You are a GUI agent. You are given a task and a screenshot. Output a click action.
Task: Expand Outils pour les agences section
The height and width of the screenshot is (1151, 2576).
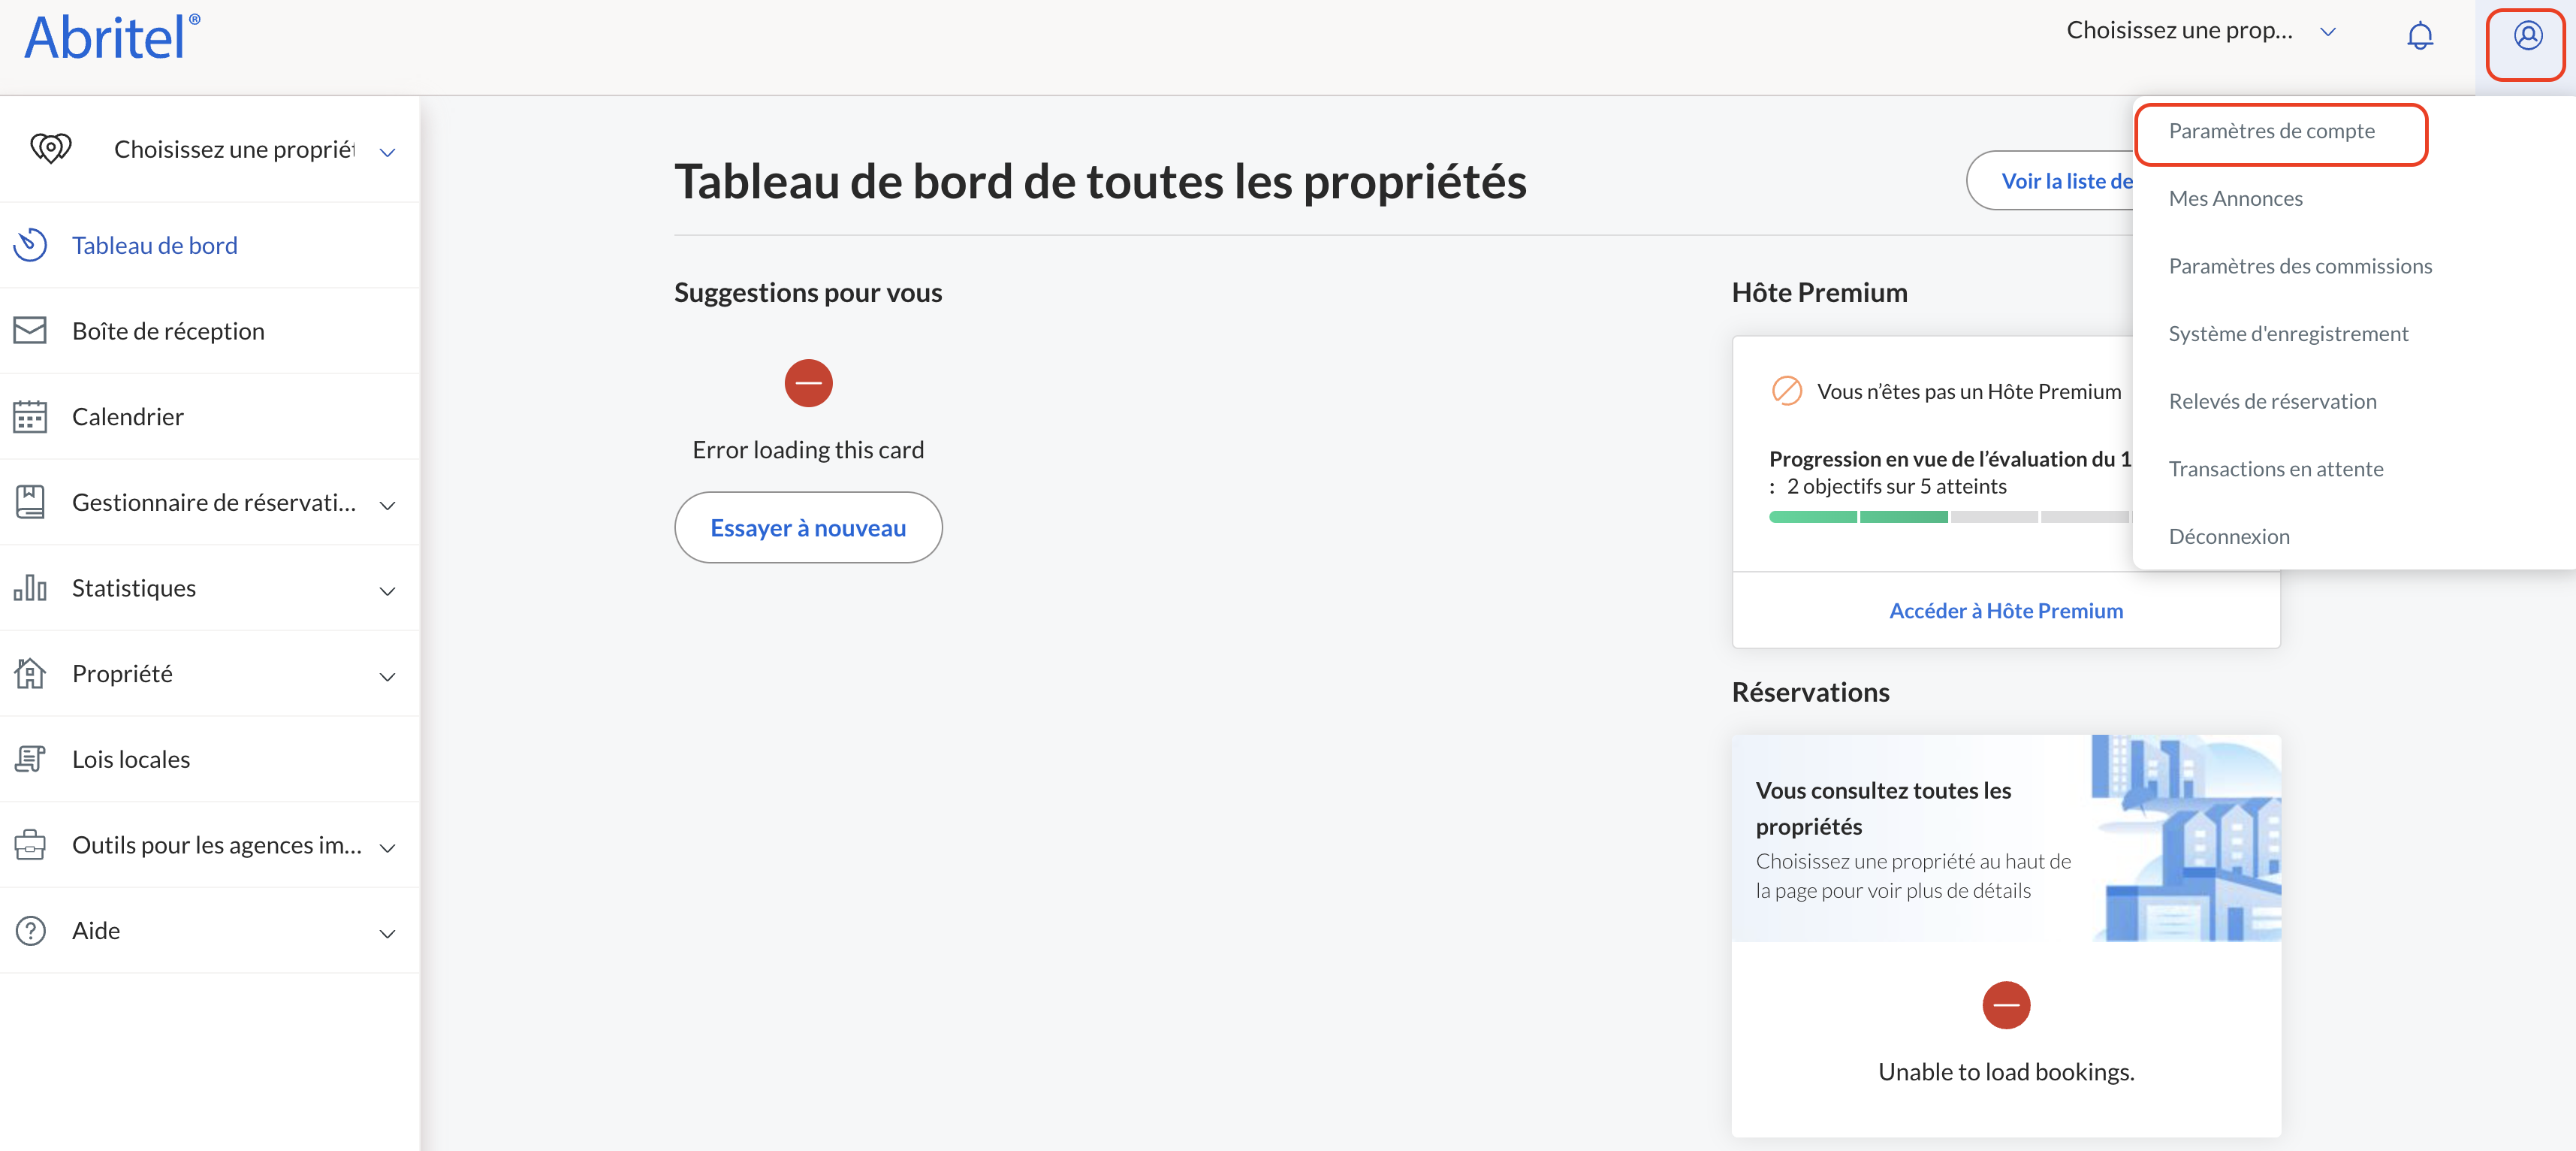tap(387, 847)
